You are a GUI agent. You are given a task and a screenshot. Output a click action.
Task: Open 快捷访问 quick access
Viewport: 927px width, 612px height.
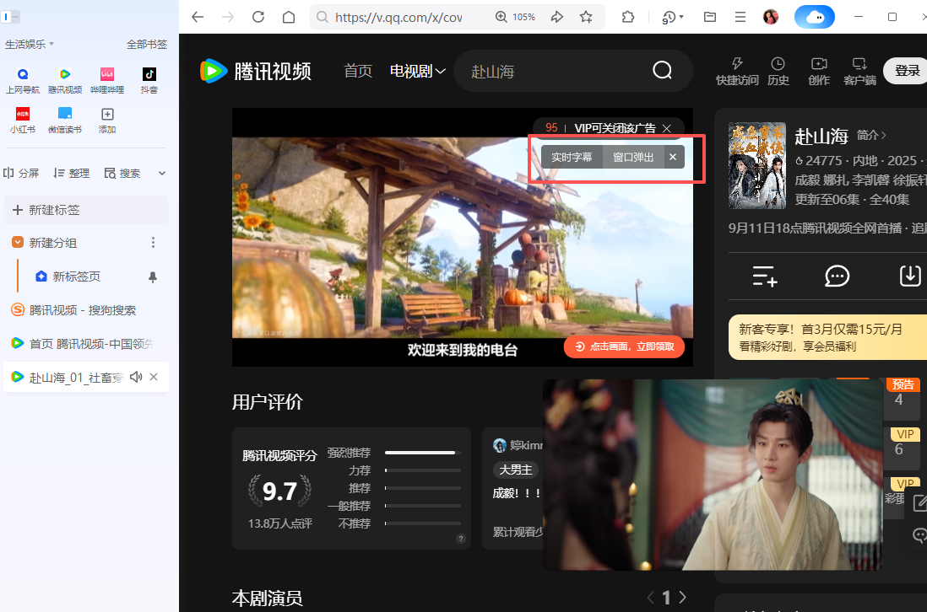click(736, 71)
